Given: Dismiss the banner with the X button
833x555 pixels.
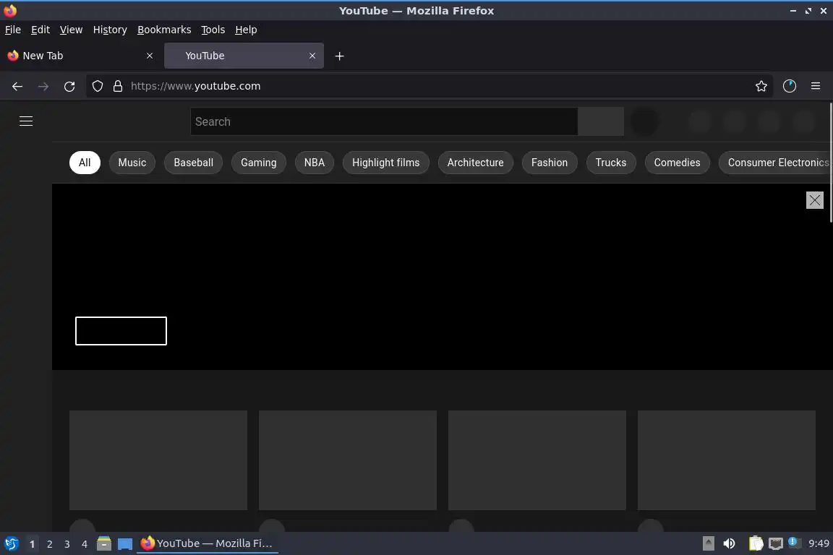Looking at the screenshot, I should coord(814,200).
